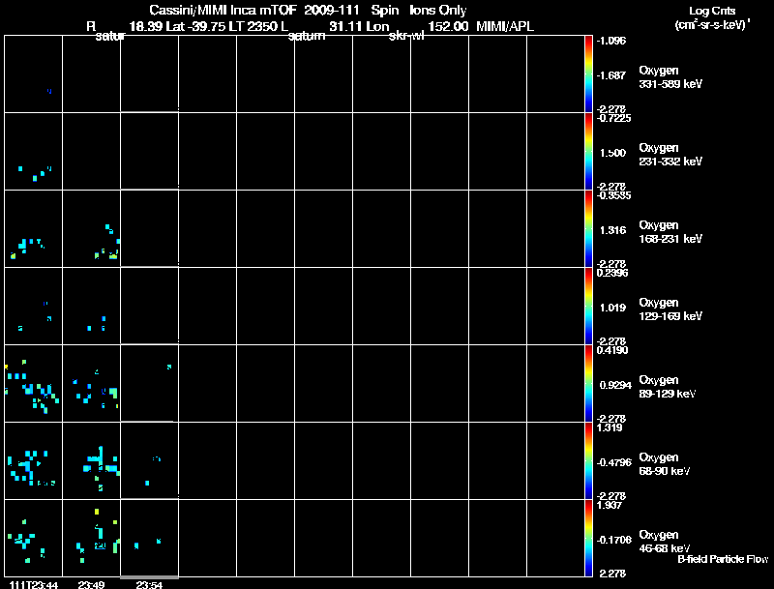
Task: Click the 23:54 panel in the 89-129 keV row
Action: click(x=150, y=383)
